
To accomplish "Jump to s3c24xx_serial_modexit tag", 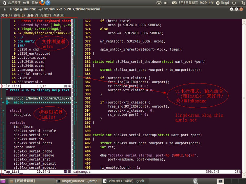I will [35, 168].
